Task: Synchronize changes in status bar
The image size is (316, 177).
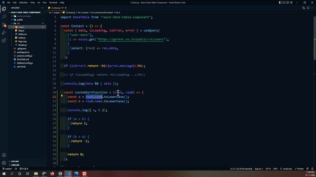Action: pyautogui.click(x=16, y=169)
